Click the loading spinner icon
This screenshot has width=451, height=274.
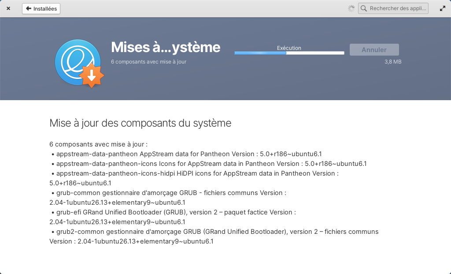(351, 8)
